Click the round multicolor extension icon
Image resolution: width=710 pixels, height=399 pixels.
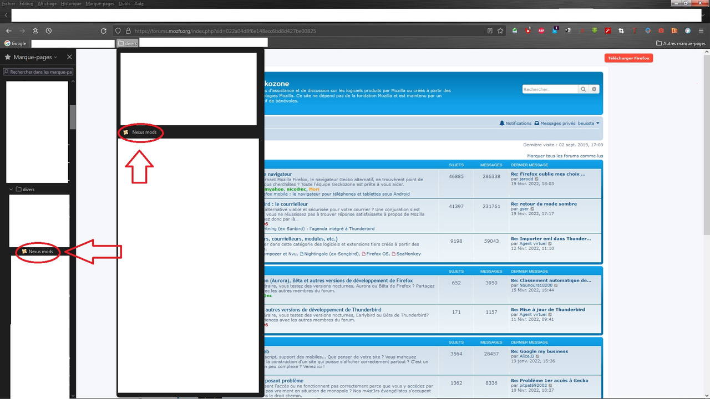click(x=688, y=31)
